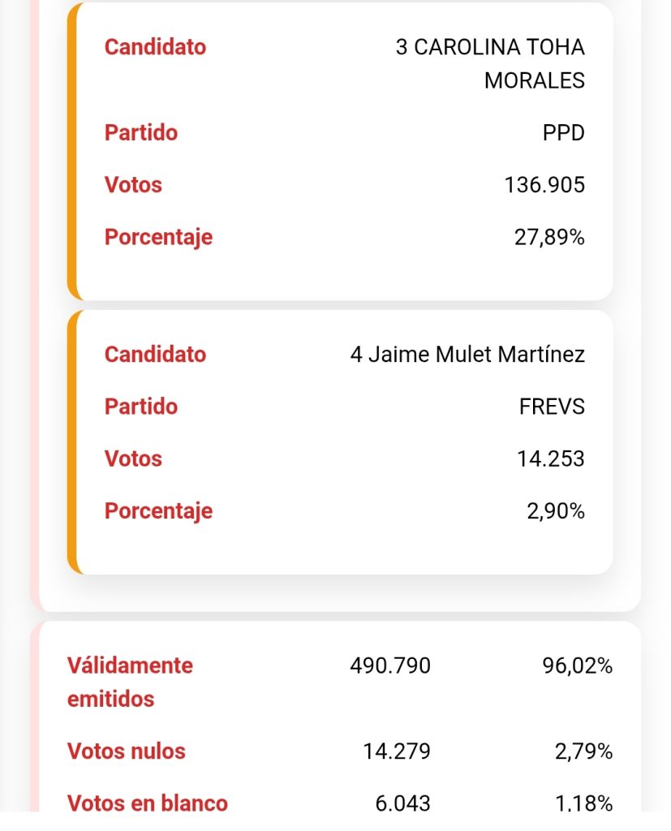Image resolution: width=671 pixels, height=831 pixels.
Task: Click the 96,02% valid votes percentage
Action: pos(577,666)
